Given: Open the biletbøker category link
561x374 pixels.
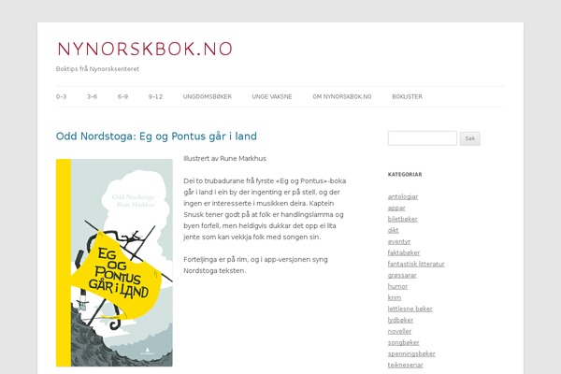Looking at the screenshot, I should (402, 219).
